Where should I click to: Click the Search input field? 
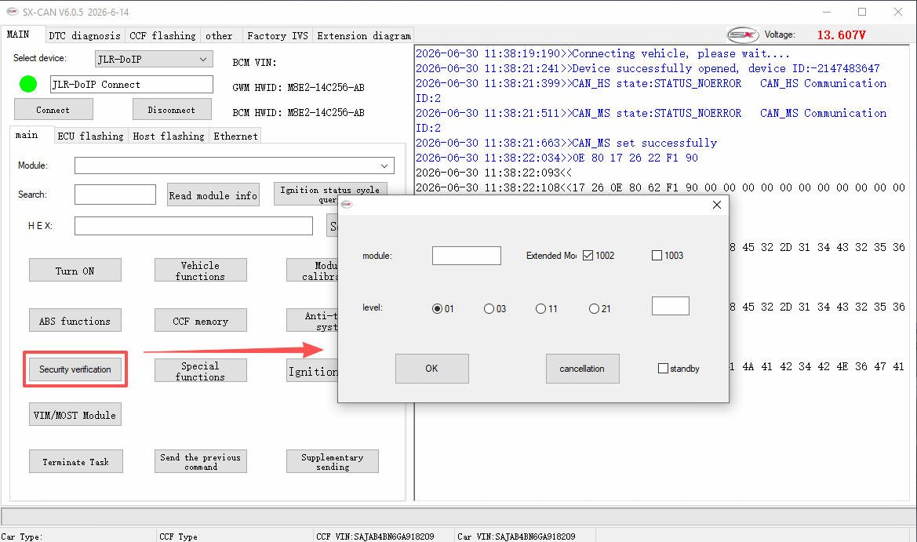tap(115, 195)
